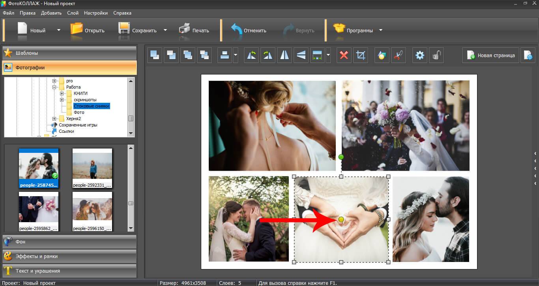The width and height of the screenshot is (539, 286).
Task: Click the send to back layer icon
Action: pyautogui.click(x=172, y=55)
